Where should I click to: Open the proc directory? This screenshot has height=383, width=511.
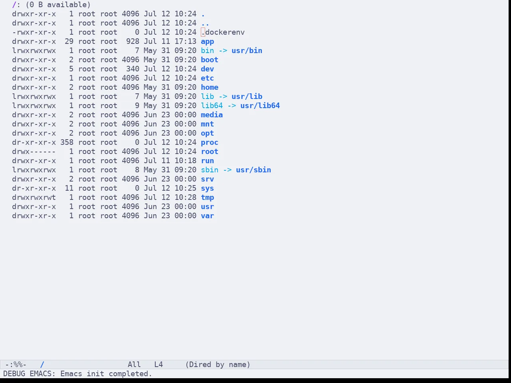(x=210, y=142)
